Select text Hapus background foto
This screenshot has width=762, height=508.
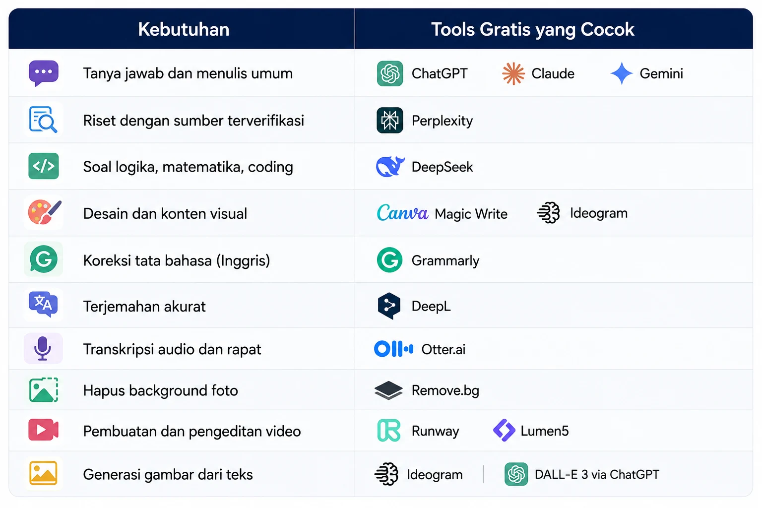pos(161,391)
